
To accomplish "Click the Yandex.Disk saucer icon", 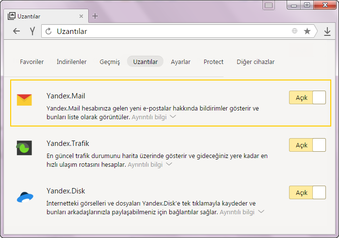I will 25,197.
